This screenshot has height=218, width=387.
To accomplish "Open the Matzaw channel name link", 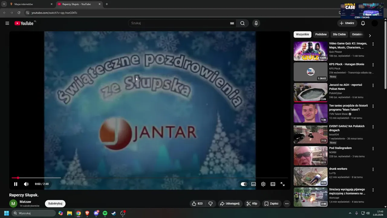I will coord(25,202).
